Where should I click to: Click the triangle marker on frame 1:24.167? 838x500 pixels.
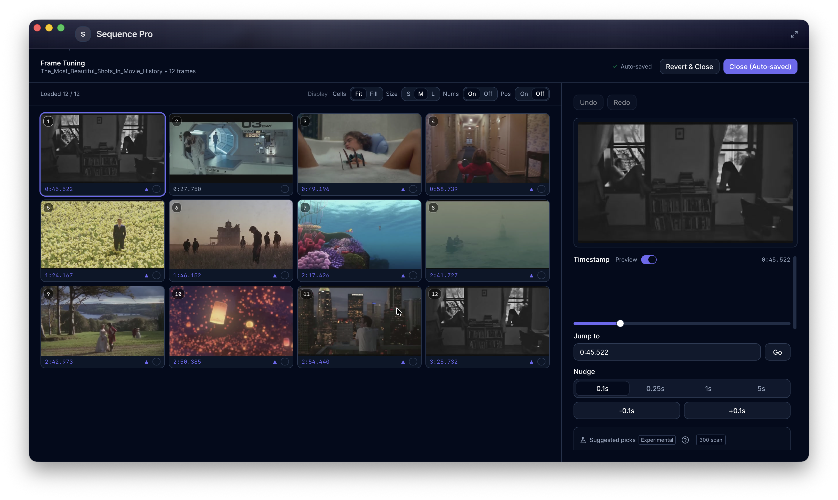click(x=146, y=276)
